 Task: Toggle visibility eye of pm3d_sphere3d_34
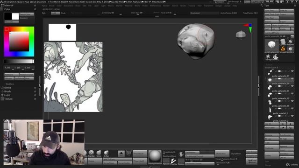[x=292, y=86]
